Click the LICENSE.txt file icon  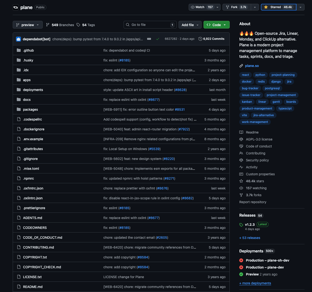pos(19,277)
